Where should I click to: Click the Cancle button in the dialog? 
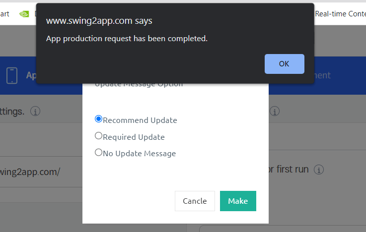coord(195,201)
